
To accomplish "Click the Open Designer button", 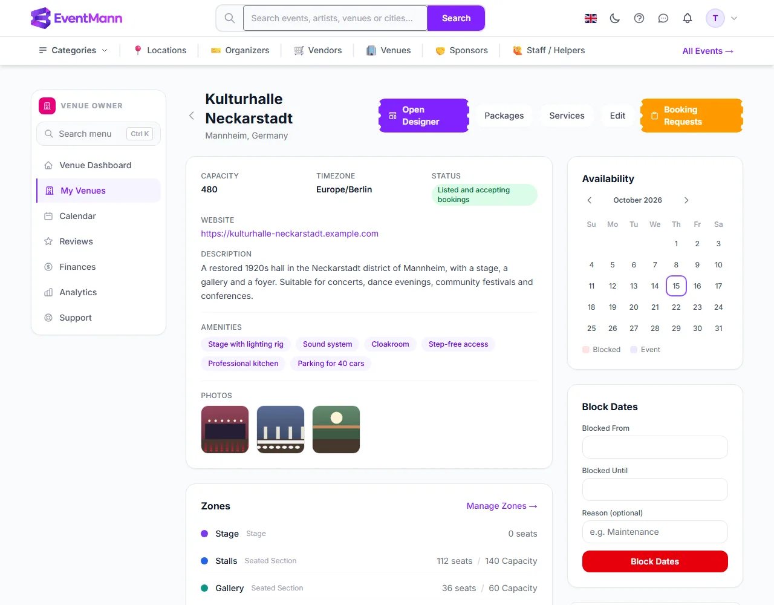I will pos(424,116).
